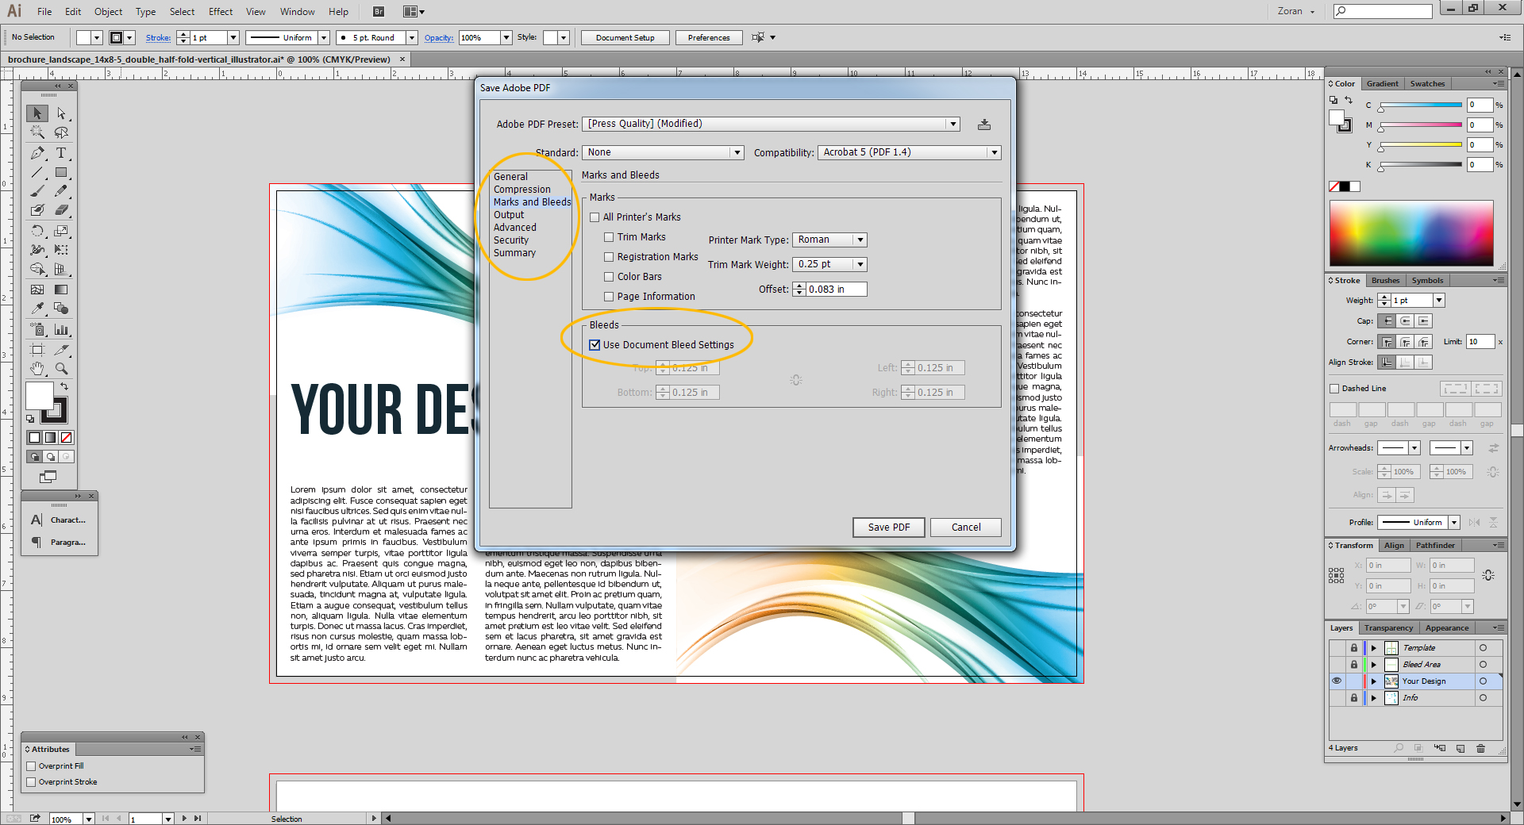The height and width of the screenshot is (825, 1524).
Task: Select the Type tool
Action: pos(61,152)
